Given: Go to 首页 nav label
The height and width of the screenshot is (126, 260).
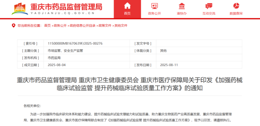Looking at the screenshot, I should [x=127, y=14].
